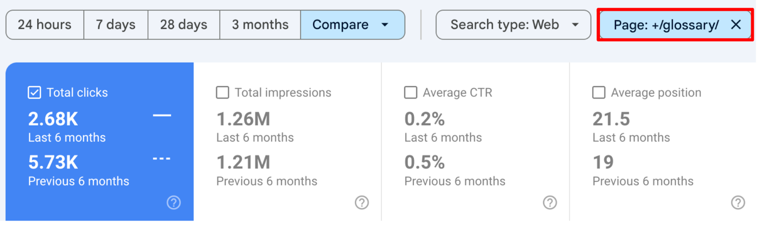Remove the Page: +/glossary/ filter with X
Viewport: 757px width, 225px height.
tap(736, 25)
